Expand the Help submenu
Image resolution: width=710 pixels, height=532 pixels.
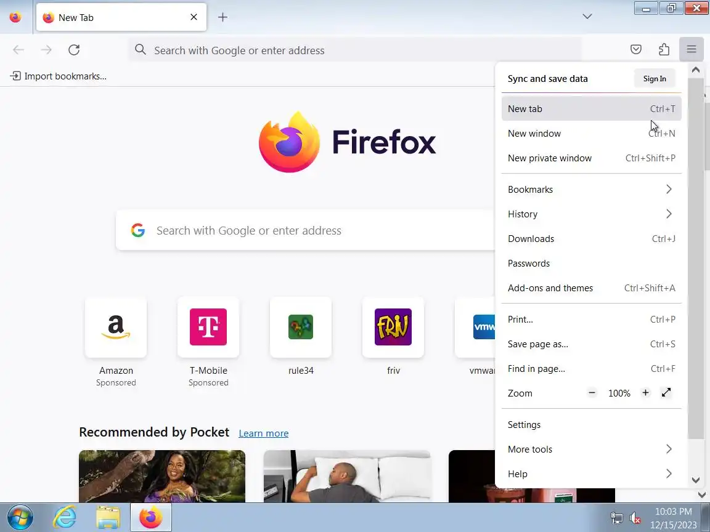point(592,474)
